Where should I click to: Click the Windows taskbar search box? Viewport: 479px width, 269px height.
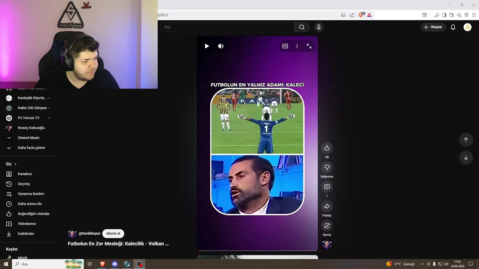click(48, 264)
